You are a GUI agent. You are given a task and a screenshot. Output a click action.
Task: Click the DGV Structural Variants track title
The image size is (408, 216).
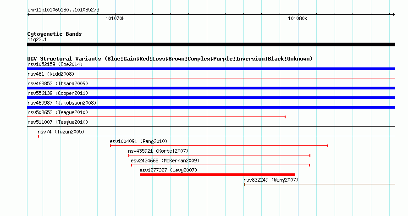[x=170, y=59]
